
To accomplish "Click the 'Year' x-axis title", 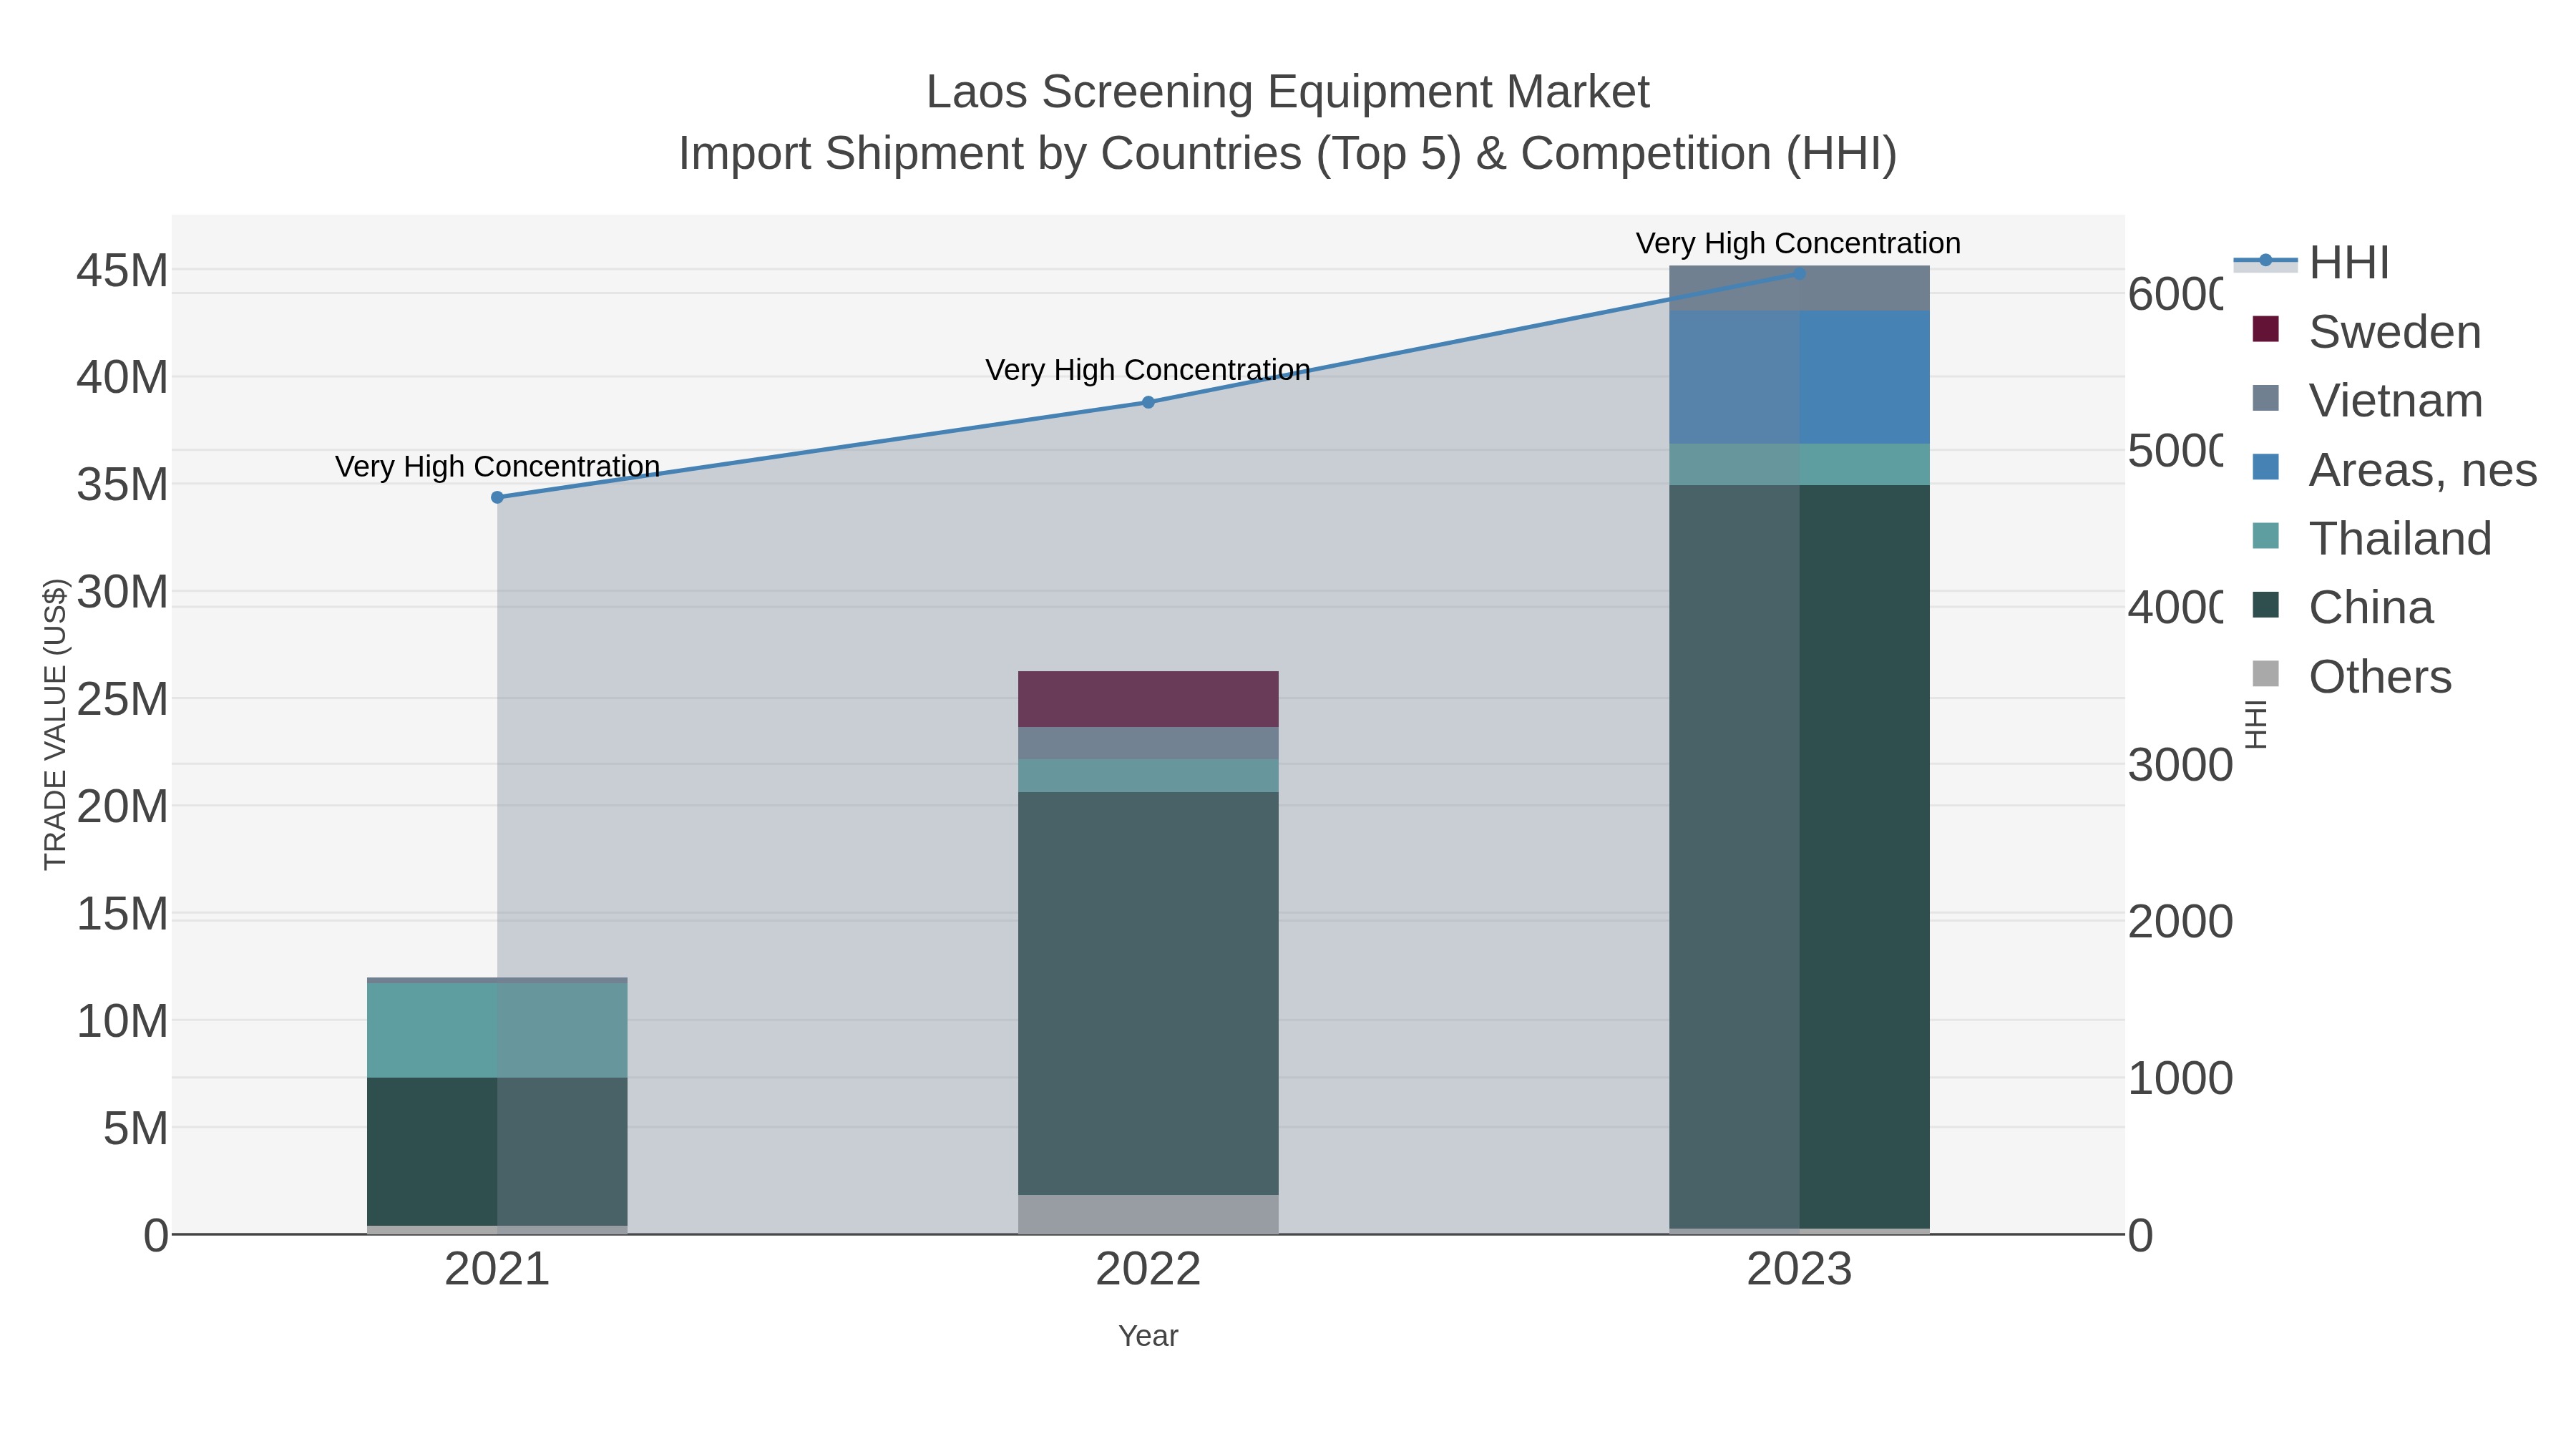I will 1148,1336.
